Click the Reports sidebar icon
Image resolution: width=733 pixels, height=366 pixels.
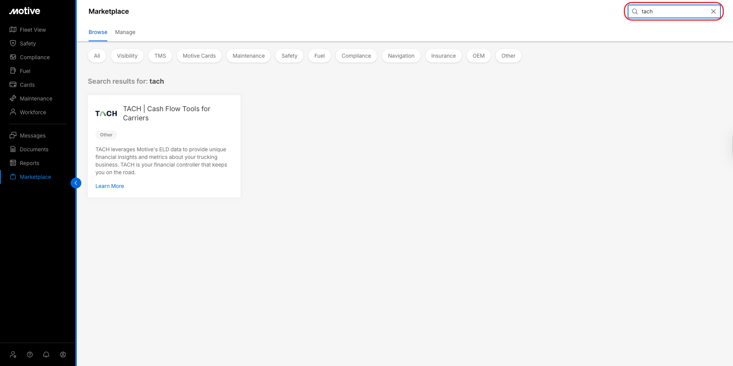click(x=13, y=163)
